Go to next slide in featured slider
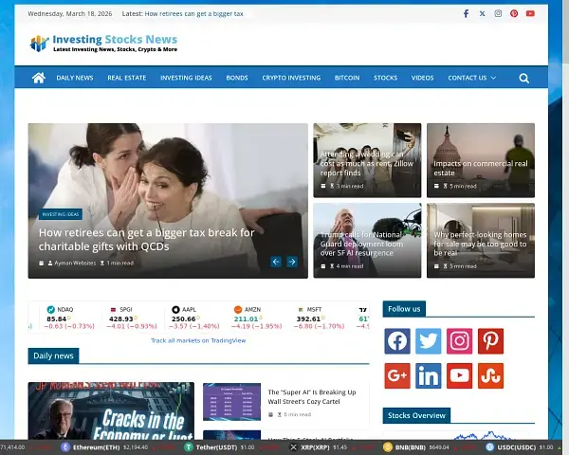The width and height of the screenshot is (569, 455). pos(292,262)
